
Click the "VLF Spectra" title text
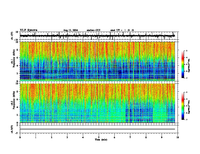point(29,30)
